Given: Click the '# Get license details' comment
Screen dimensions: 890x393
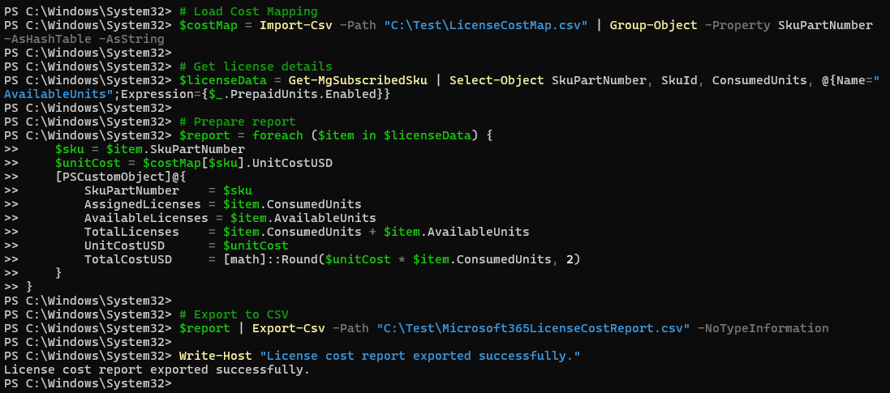Looking at the screenshot, I should (x=256, y=67).
